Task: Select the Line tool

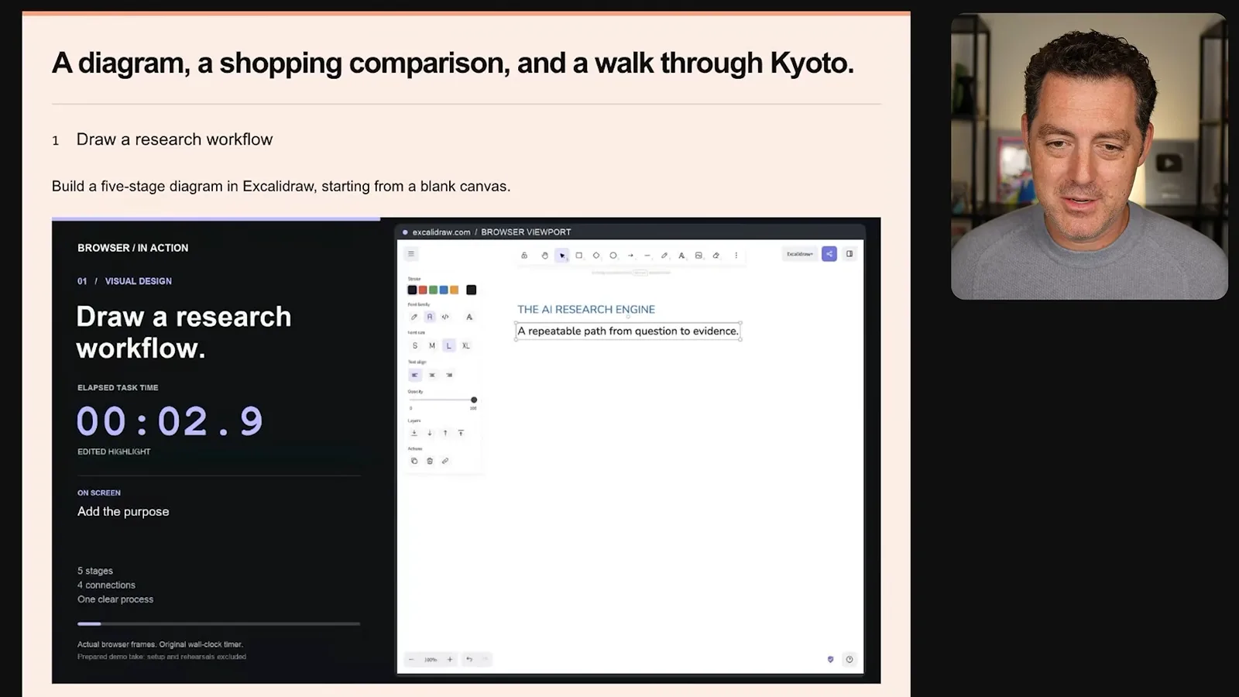Action: coord(647,255)
